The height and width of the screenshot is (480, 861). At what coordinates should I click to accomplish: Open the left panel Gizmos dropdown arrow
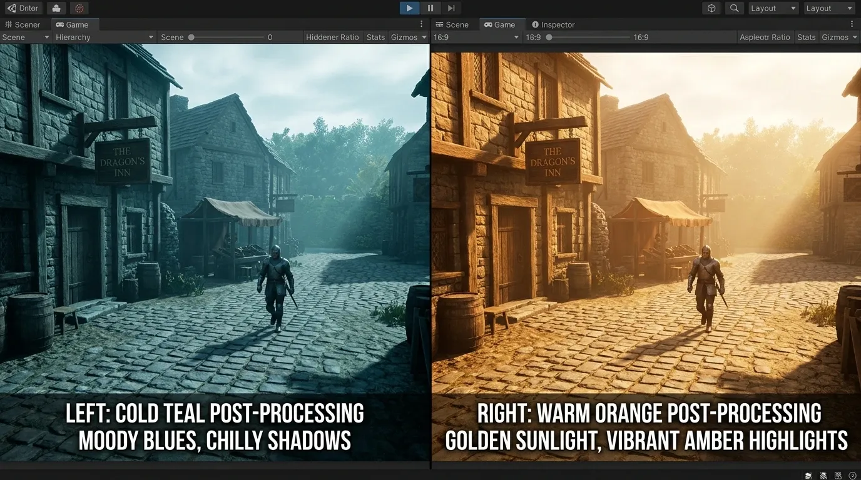pyautogui.click(x=424, y=37)
